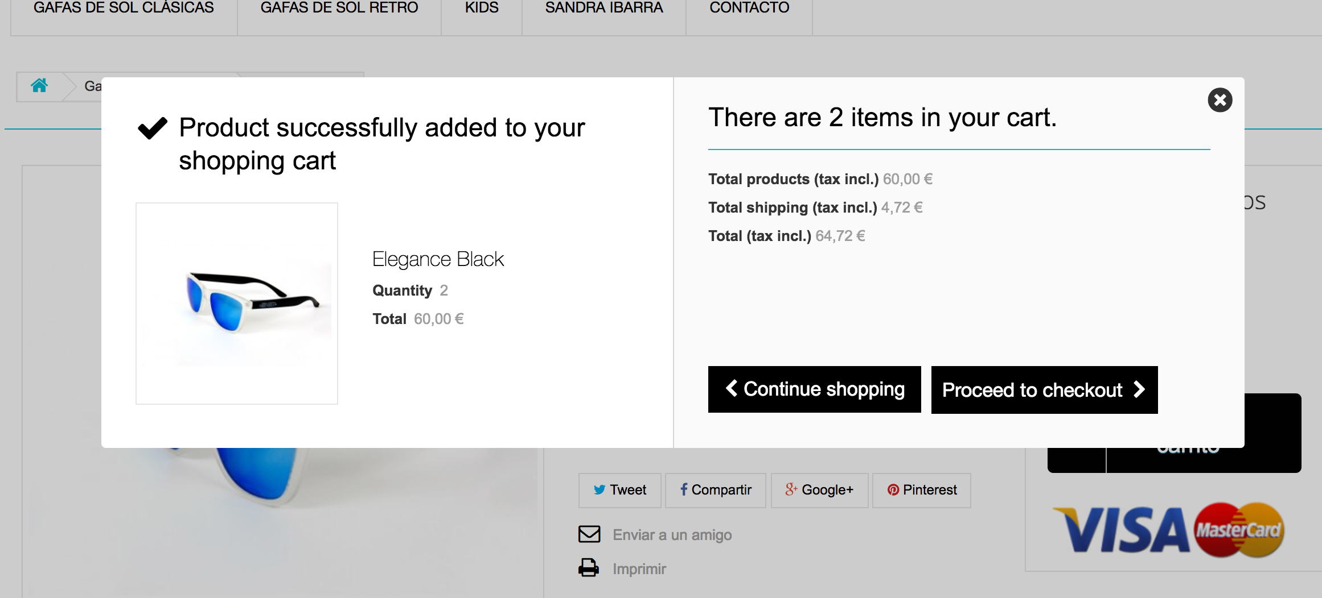Viewport: 1322px width, 598px height.
Task: Click the printer icon
Action: pyautogui.click(x=589, y=568)
